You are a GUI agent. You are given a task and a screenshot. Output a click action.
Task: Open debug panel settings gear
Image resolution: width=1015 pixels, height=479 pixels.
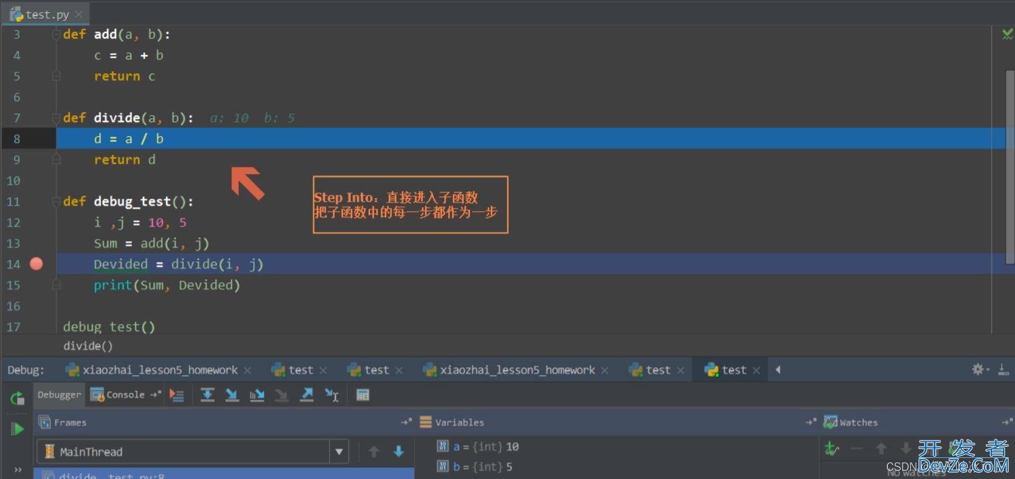click(x=980, y=369)
